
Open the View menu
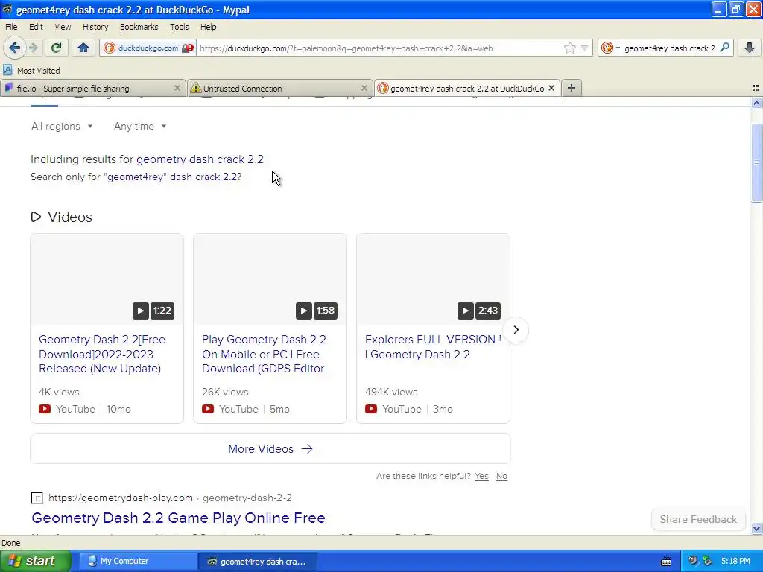(x=63, y=27)
